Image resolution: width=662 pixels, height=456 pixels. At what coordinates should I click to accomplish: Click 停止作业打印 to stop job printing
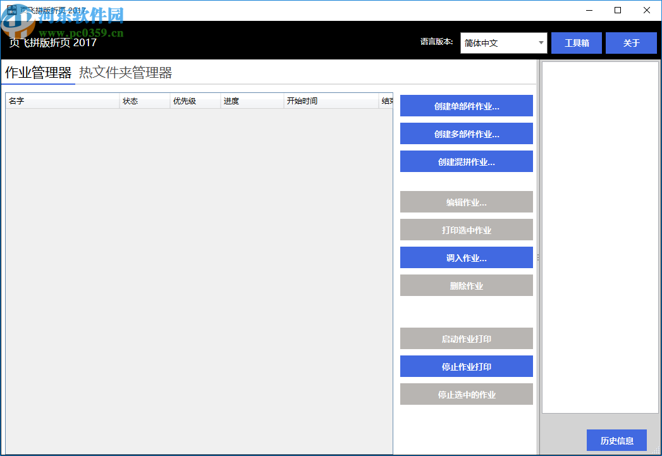466,366
